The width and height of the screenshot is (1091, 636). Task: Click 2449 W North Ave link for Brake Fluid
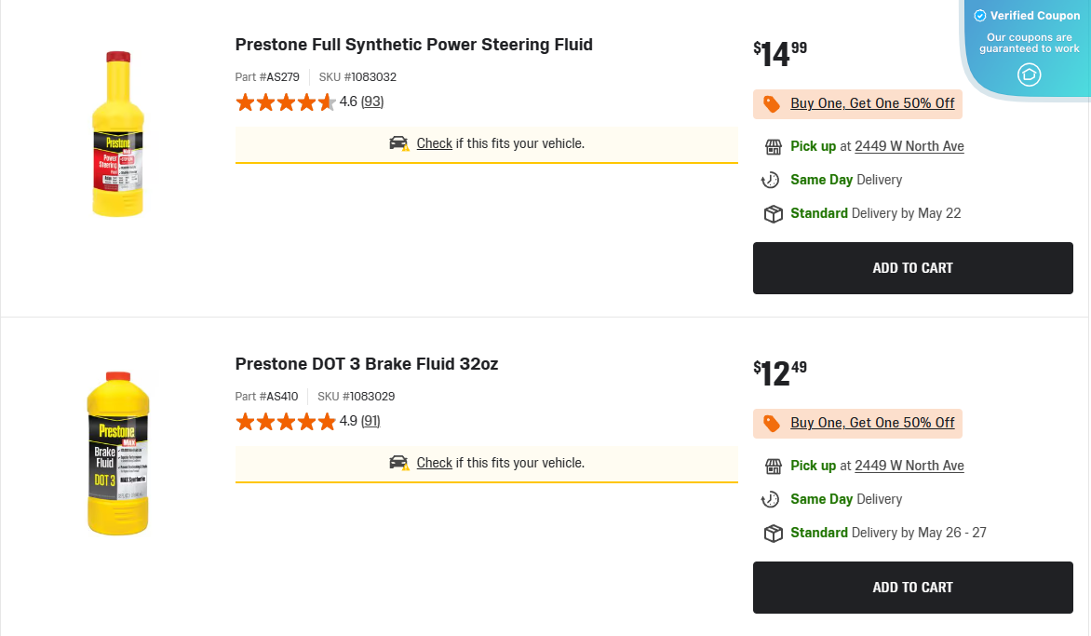pyautogui.click(x=909, y=466)
